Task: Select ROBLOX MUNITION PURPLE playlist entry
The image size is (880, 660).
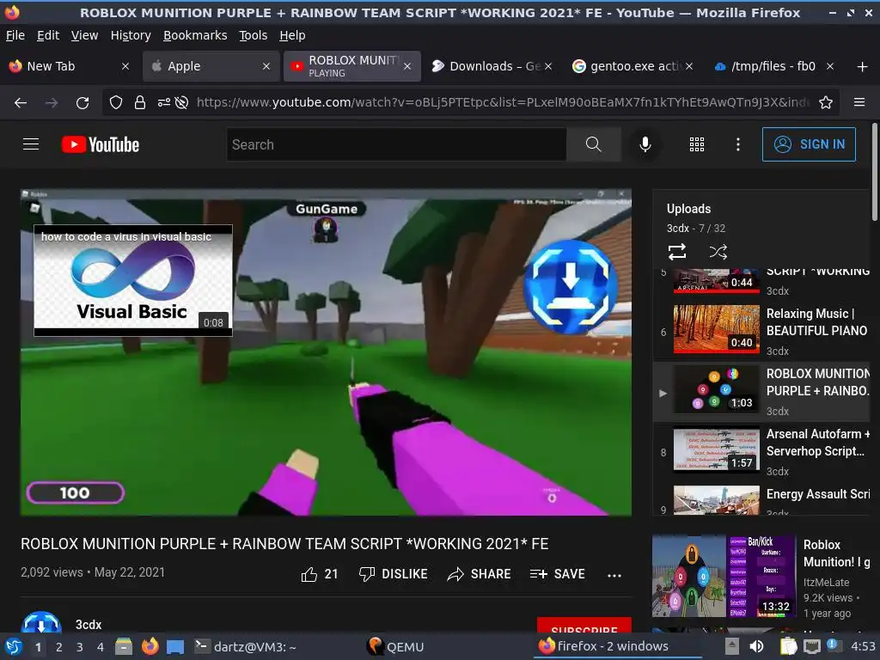Action: [x=763, y=391]
